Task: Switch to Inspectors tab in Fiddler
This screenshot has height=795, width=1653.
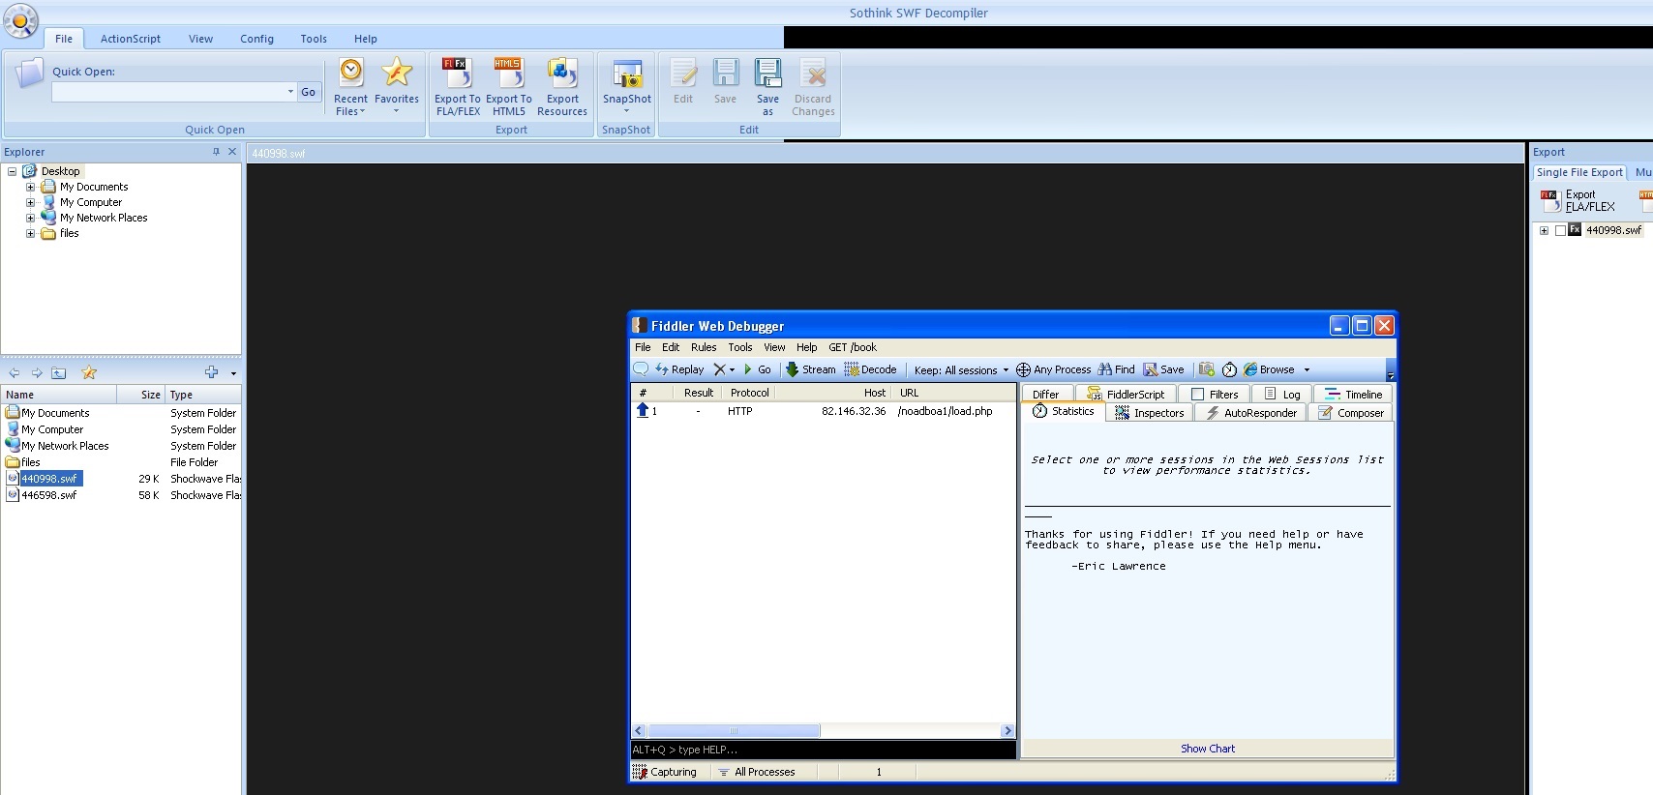Action: tap(1150, 413)
